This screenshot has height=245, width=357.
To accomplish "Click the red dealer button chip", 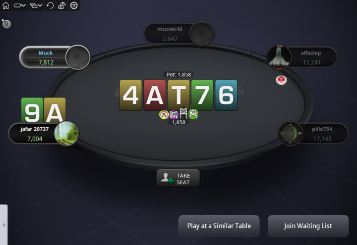I will coord(282,80).
